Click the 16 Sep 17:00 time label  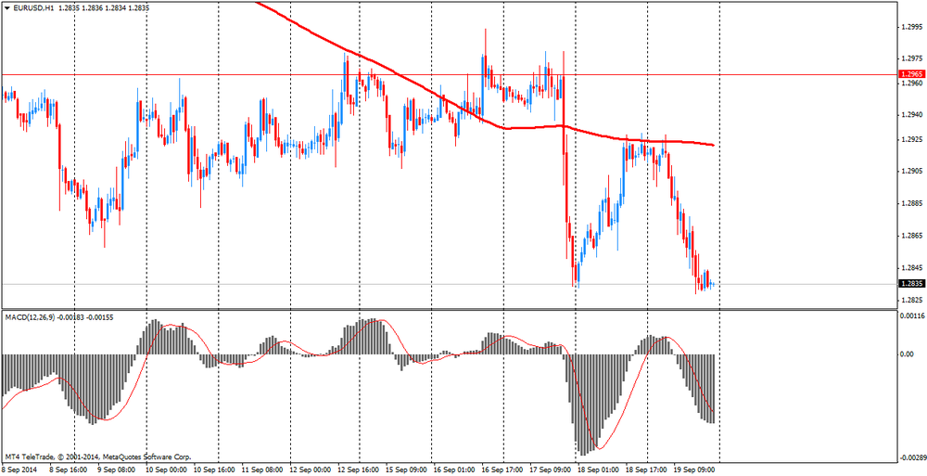(502, 470)
